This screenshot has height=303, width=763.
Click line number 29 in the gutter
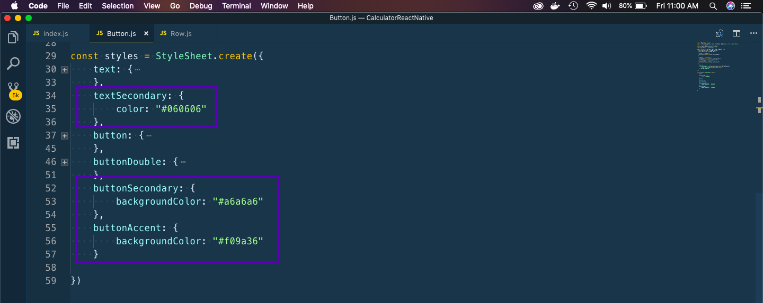tap(51, 56)
